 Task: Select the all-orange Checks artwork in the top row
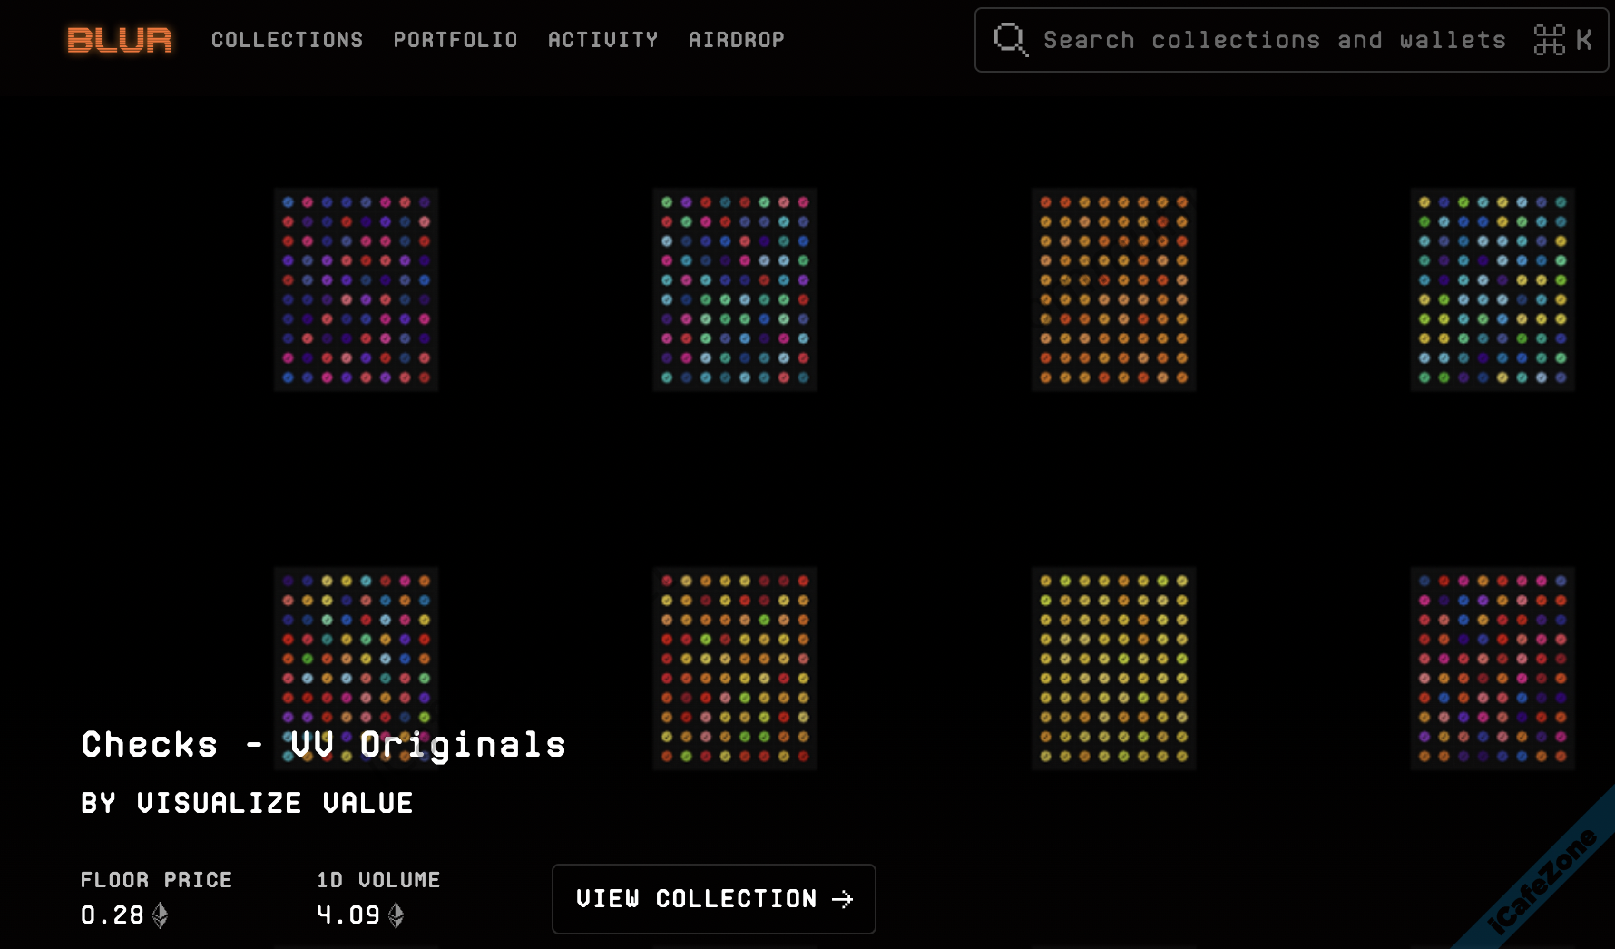pos(1113,289)
